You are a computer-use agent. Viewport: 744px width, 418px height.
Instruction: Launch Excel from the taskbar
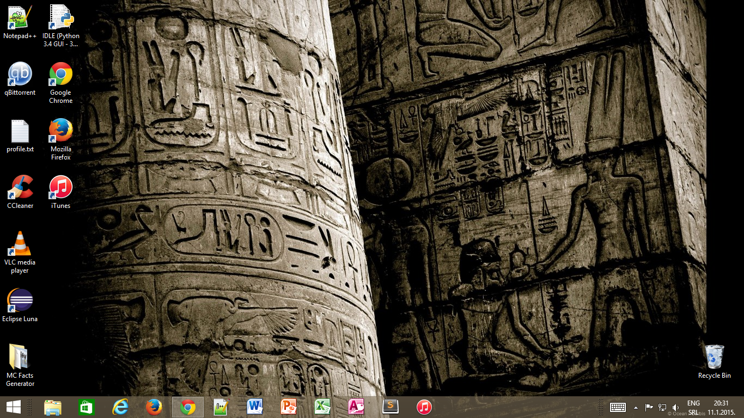tap(322, 407)
